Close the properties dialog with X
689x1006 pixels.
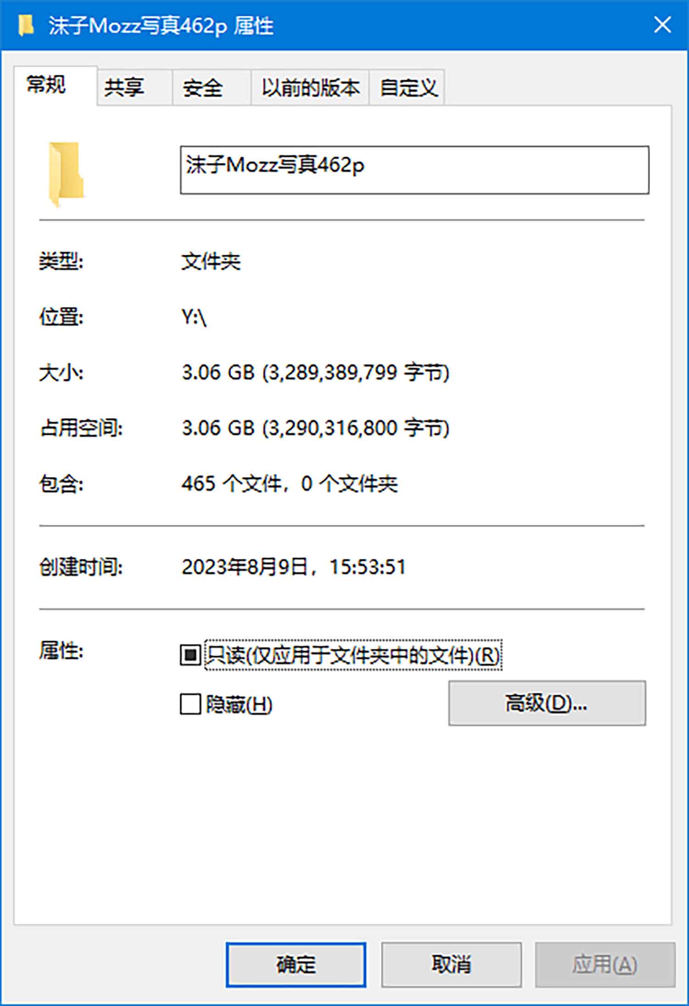pos(662,25)
